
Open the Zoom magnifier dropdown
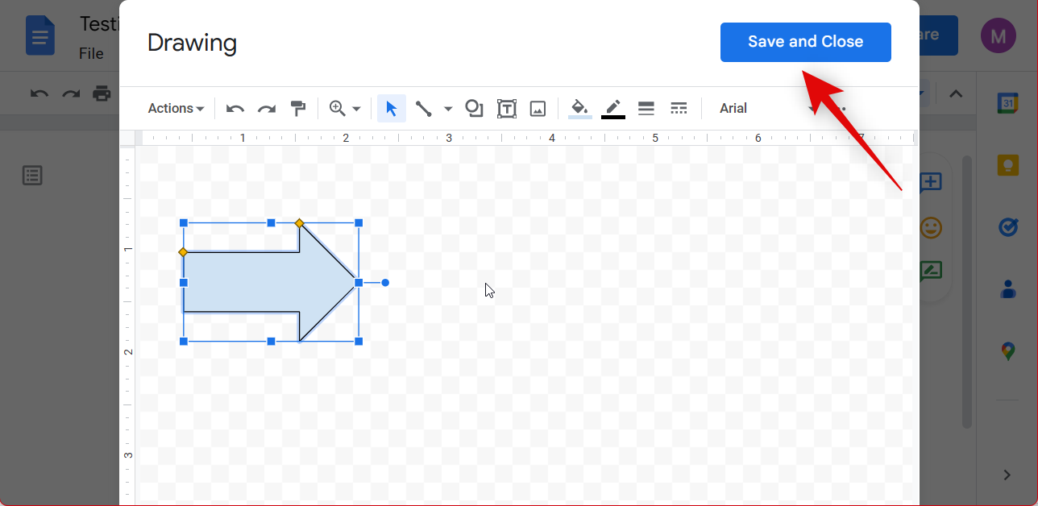coord(345,109)
